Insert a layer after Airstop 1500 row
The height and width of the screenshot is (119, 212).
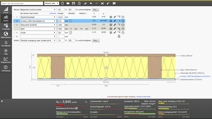pyautogui.click(x=119, y=21)
